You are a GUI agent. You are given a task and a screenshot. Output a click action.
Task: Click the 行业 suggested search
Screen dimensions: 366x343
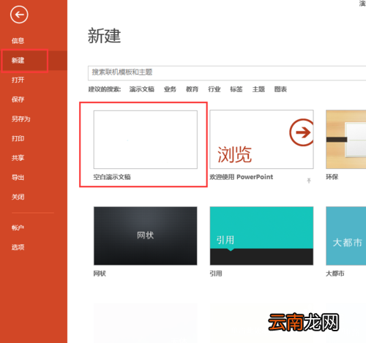click(214, 89)
